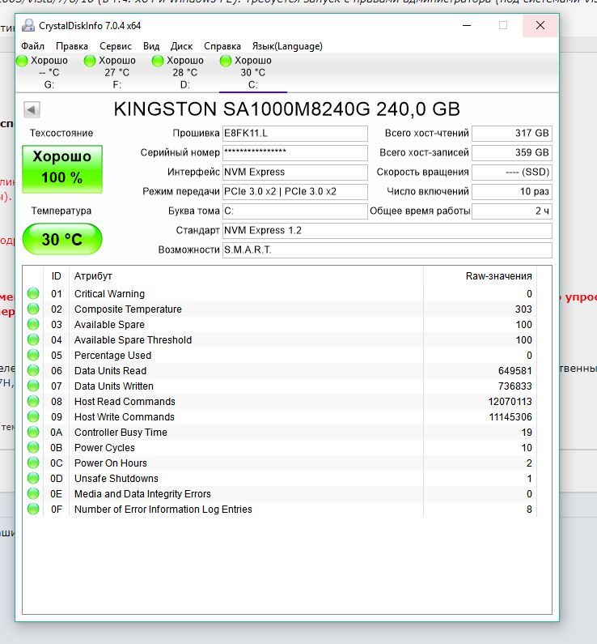Screen dimensions: 597x644
Task: Click the green status icon for Percentage Used
Action: click(x=33, y=355)
